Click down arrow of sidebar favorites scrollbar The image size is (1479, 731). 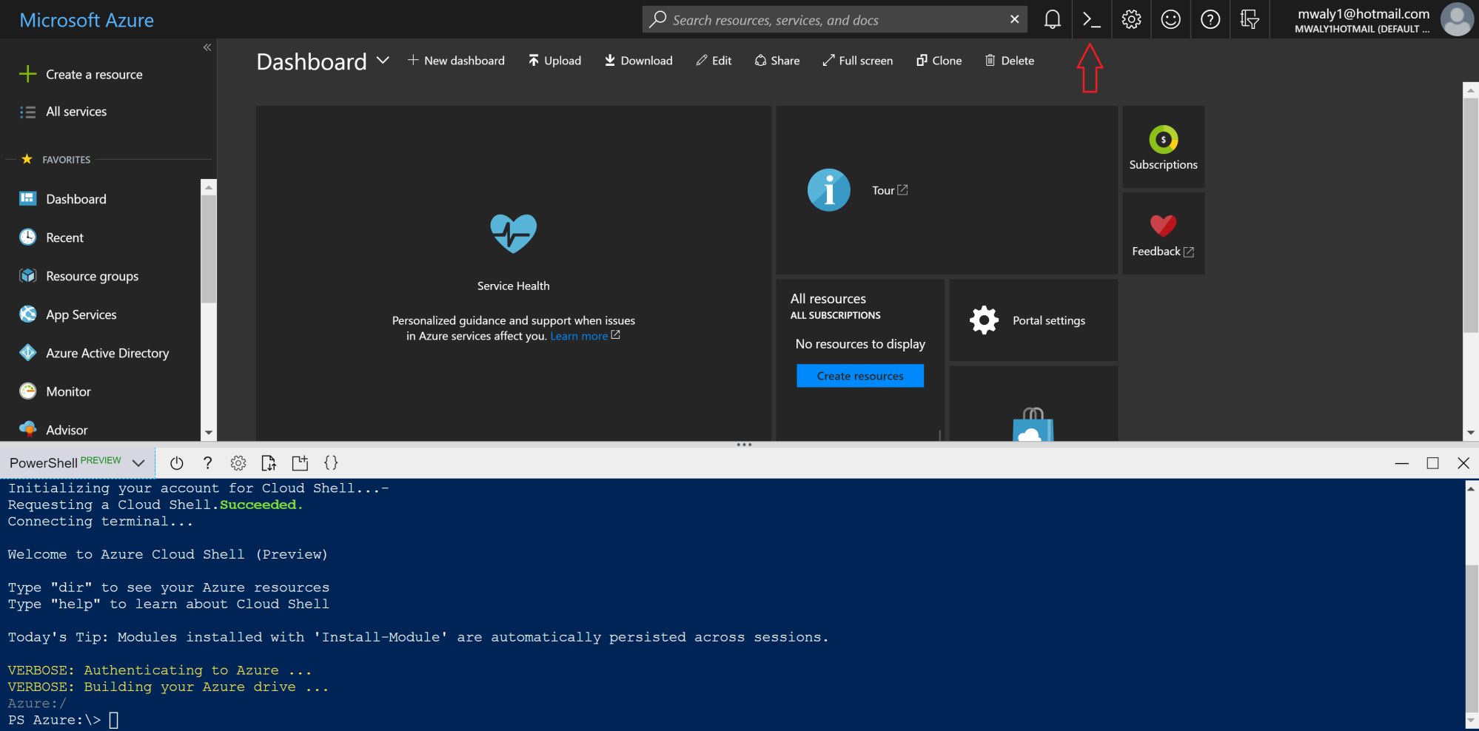(209, 433)
